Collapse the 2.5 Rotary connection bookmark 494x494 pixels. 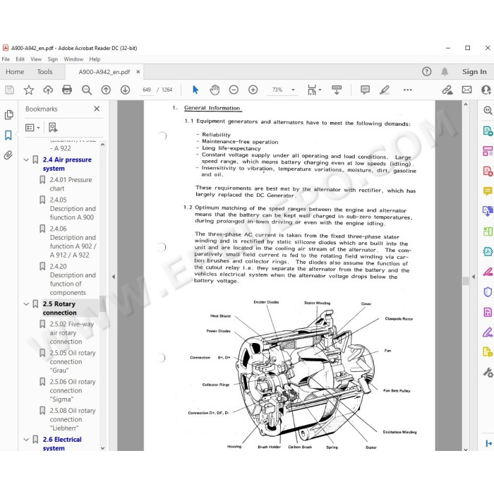point(26,304)
